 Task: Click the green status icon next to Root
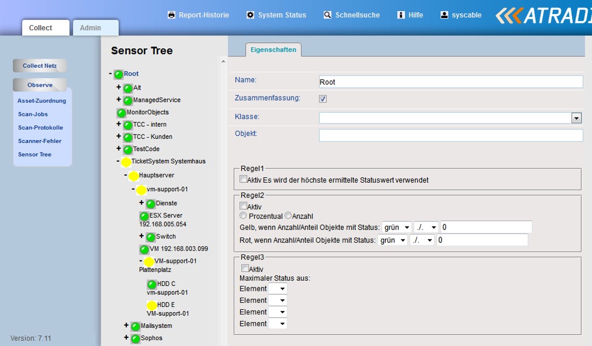pos(118,74)
